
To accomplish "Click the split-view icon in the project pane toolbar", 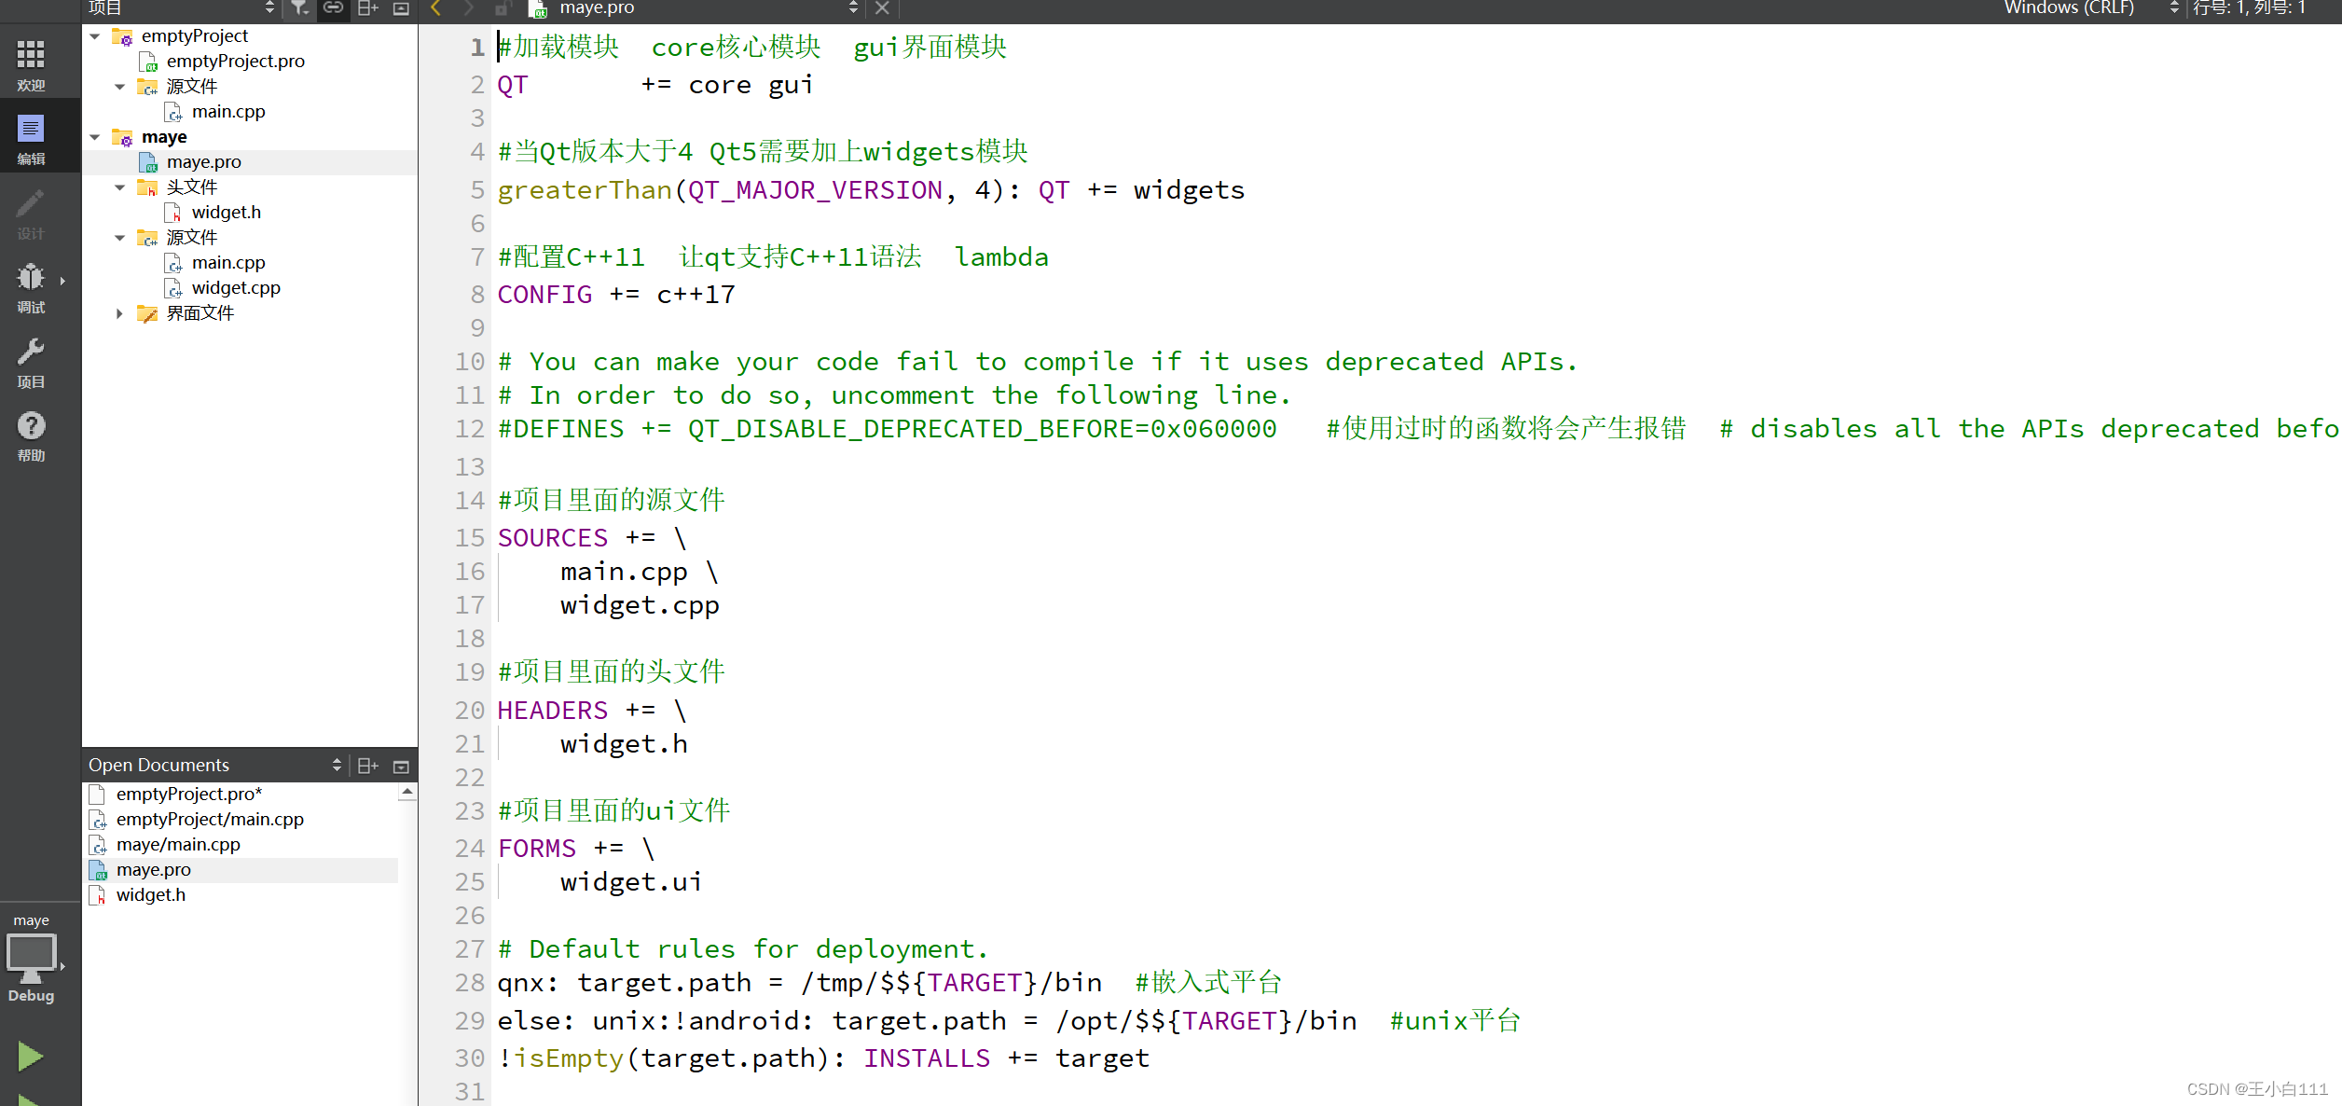I will [366, 7].
